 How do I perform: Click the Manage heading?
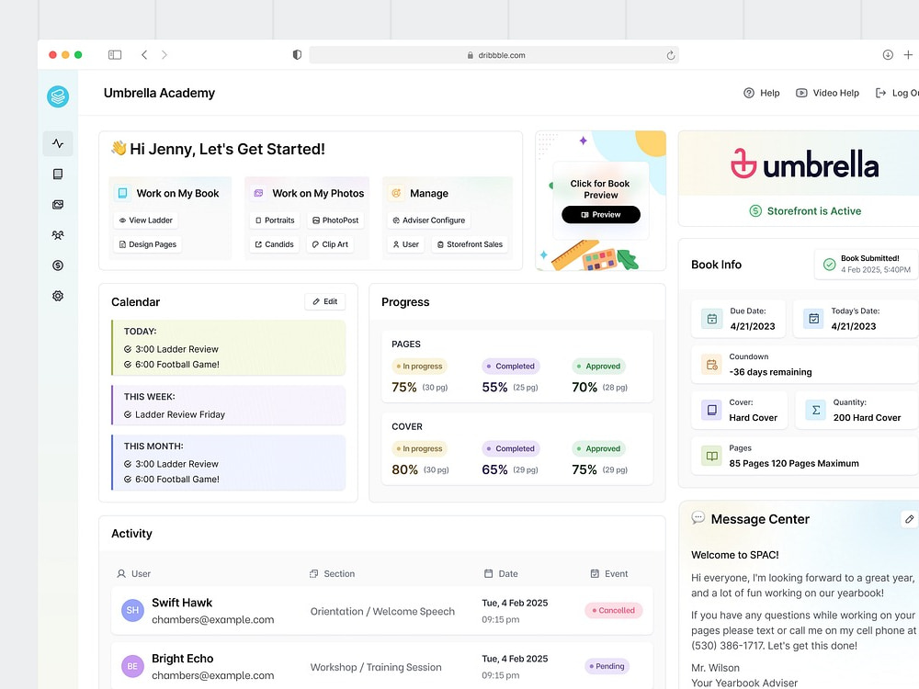(429, 193)
